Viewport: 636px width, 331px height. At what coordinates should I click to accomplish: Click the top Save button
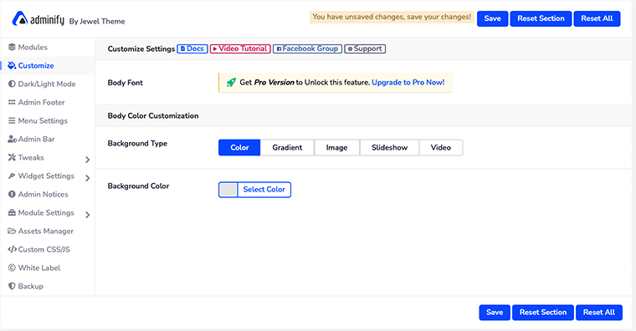click(492, 18)
